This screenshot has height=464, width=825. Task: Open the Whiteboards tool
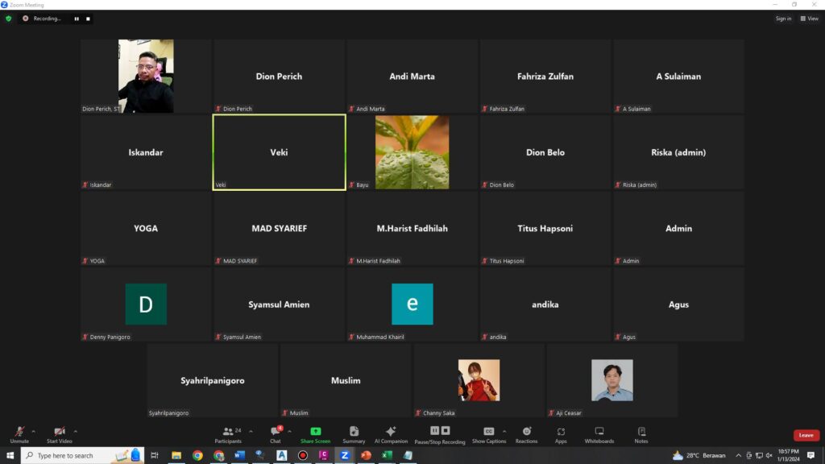[x=599, y=434]
